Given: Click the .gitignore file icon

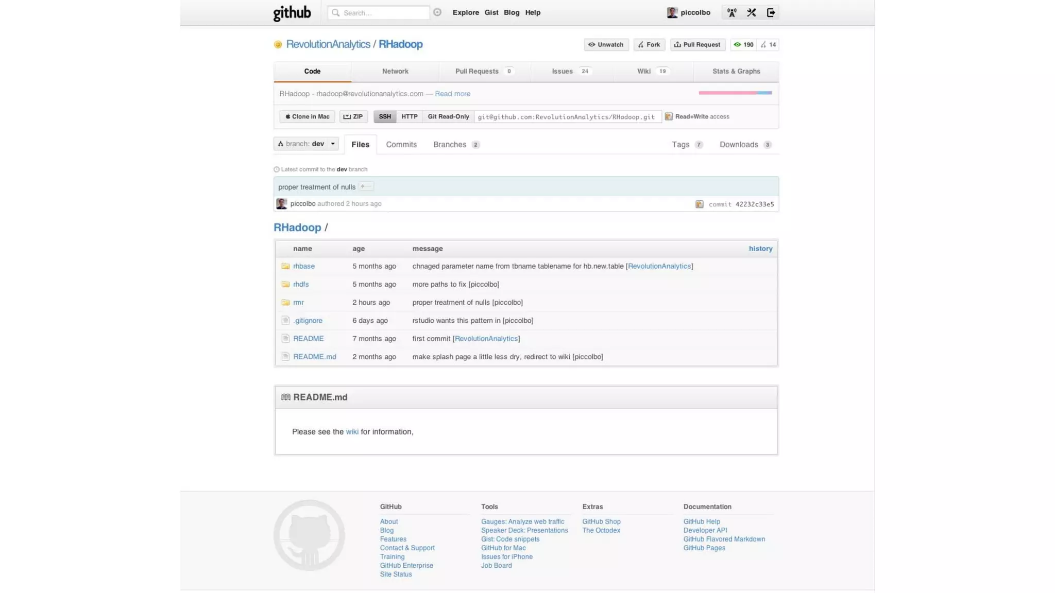Looking at the screenshot, I should tap(285, 320).
